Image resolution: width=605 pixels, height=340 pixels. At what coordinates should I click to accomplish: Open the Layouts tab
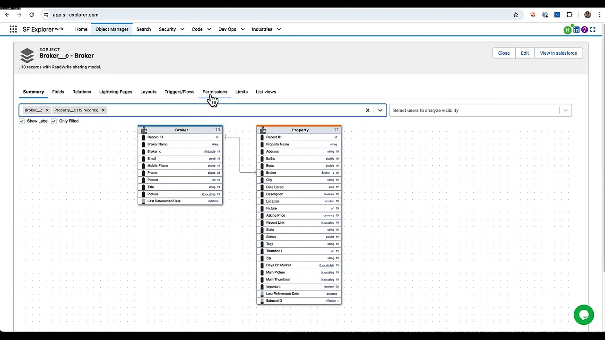pos(148,92)
